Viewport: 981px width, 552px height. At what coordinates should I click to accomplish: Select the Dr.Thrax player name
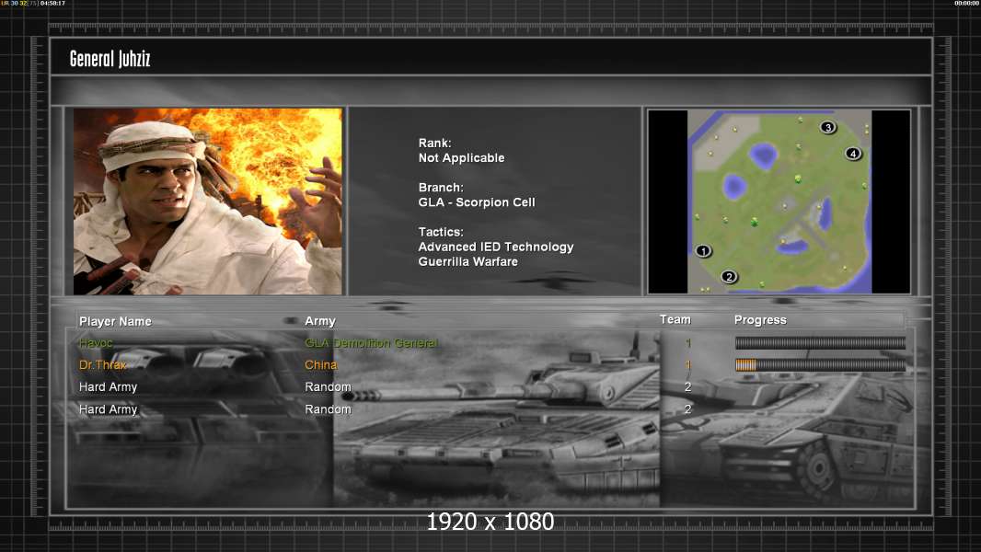click(102, 365)
